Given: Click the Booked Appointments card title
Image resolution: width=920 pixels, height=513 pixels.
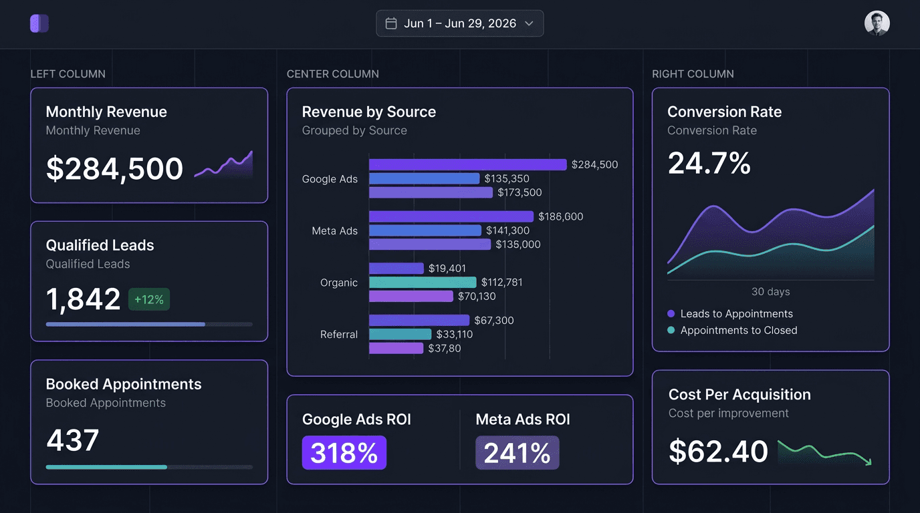Looking at the screenshot, I should 124,384.
